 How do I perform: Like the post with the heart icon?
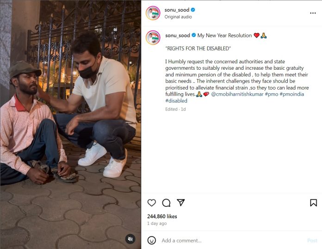pyautogui.click(x=152, y=203)
